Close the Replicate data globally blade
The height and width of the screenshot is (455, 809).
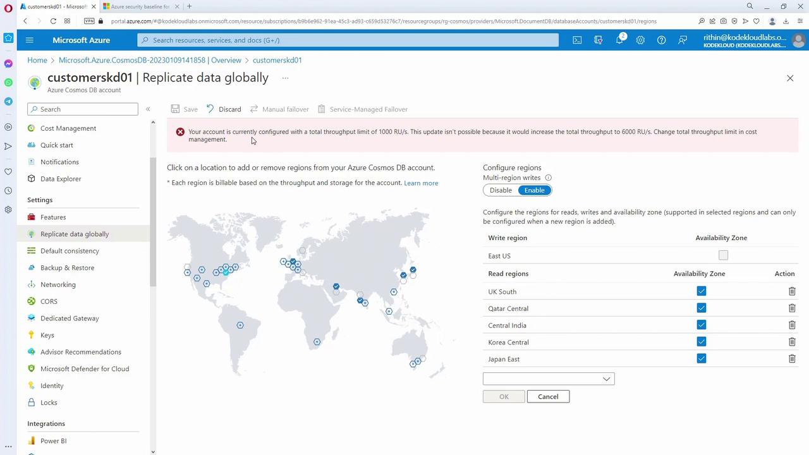pyautogui.click(x=789, y=78)
